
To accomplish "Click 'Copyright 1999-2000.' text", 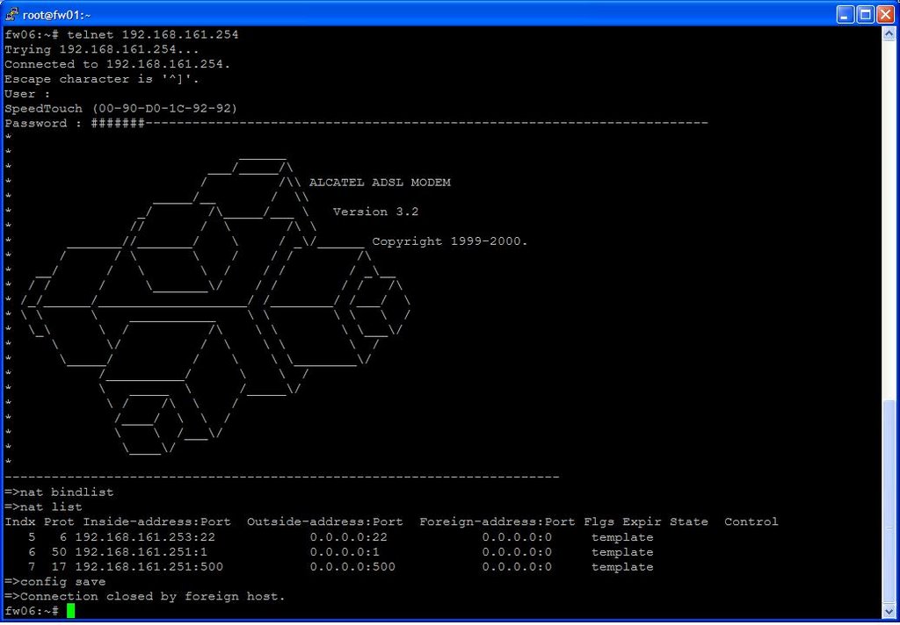I will [449, 241].
